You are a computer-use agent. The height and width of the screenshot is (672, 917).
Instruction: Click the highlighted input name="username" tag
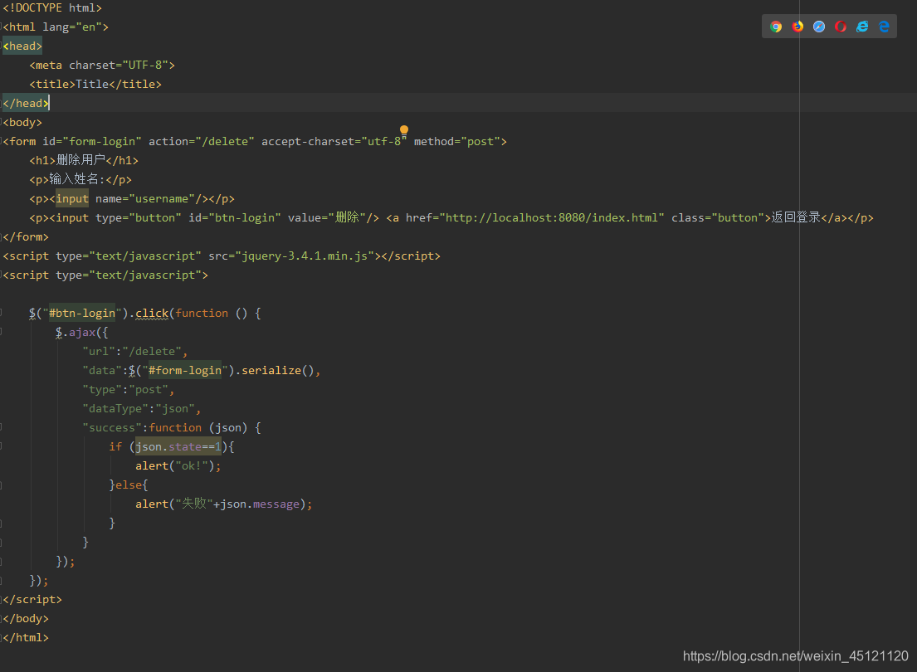[x=72, y=199]
